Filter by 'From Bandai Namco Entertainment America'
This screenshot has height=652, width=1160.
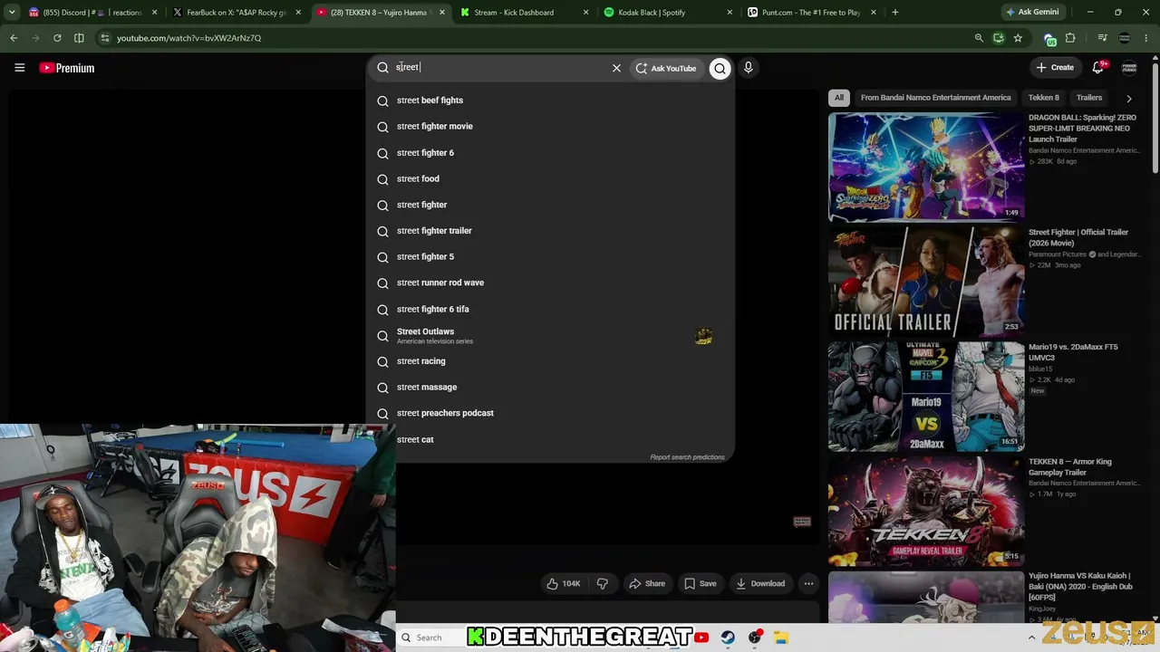[x=935, y=98]
